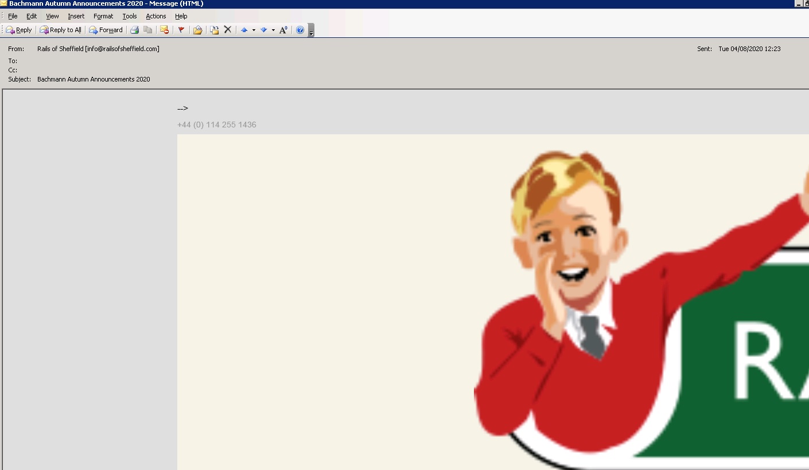Go to the next item with the down arrow
The height and width of the screenshot is (470, 809).
click(x=263, y=30)
